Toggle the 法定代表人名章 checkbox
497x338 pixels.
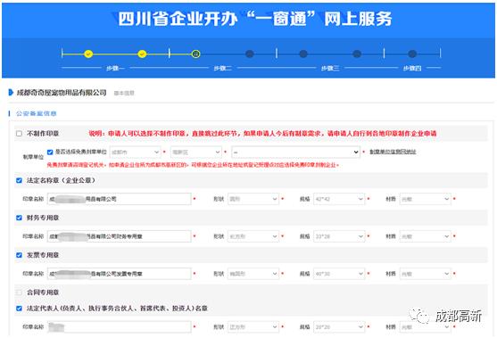pos(19,309)
